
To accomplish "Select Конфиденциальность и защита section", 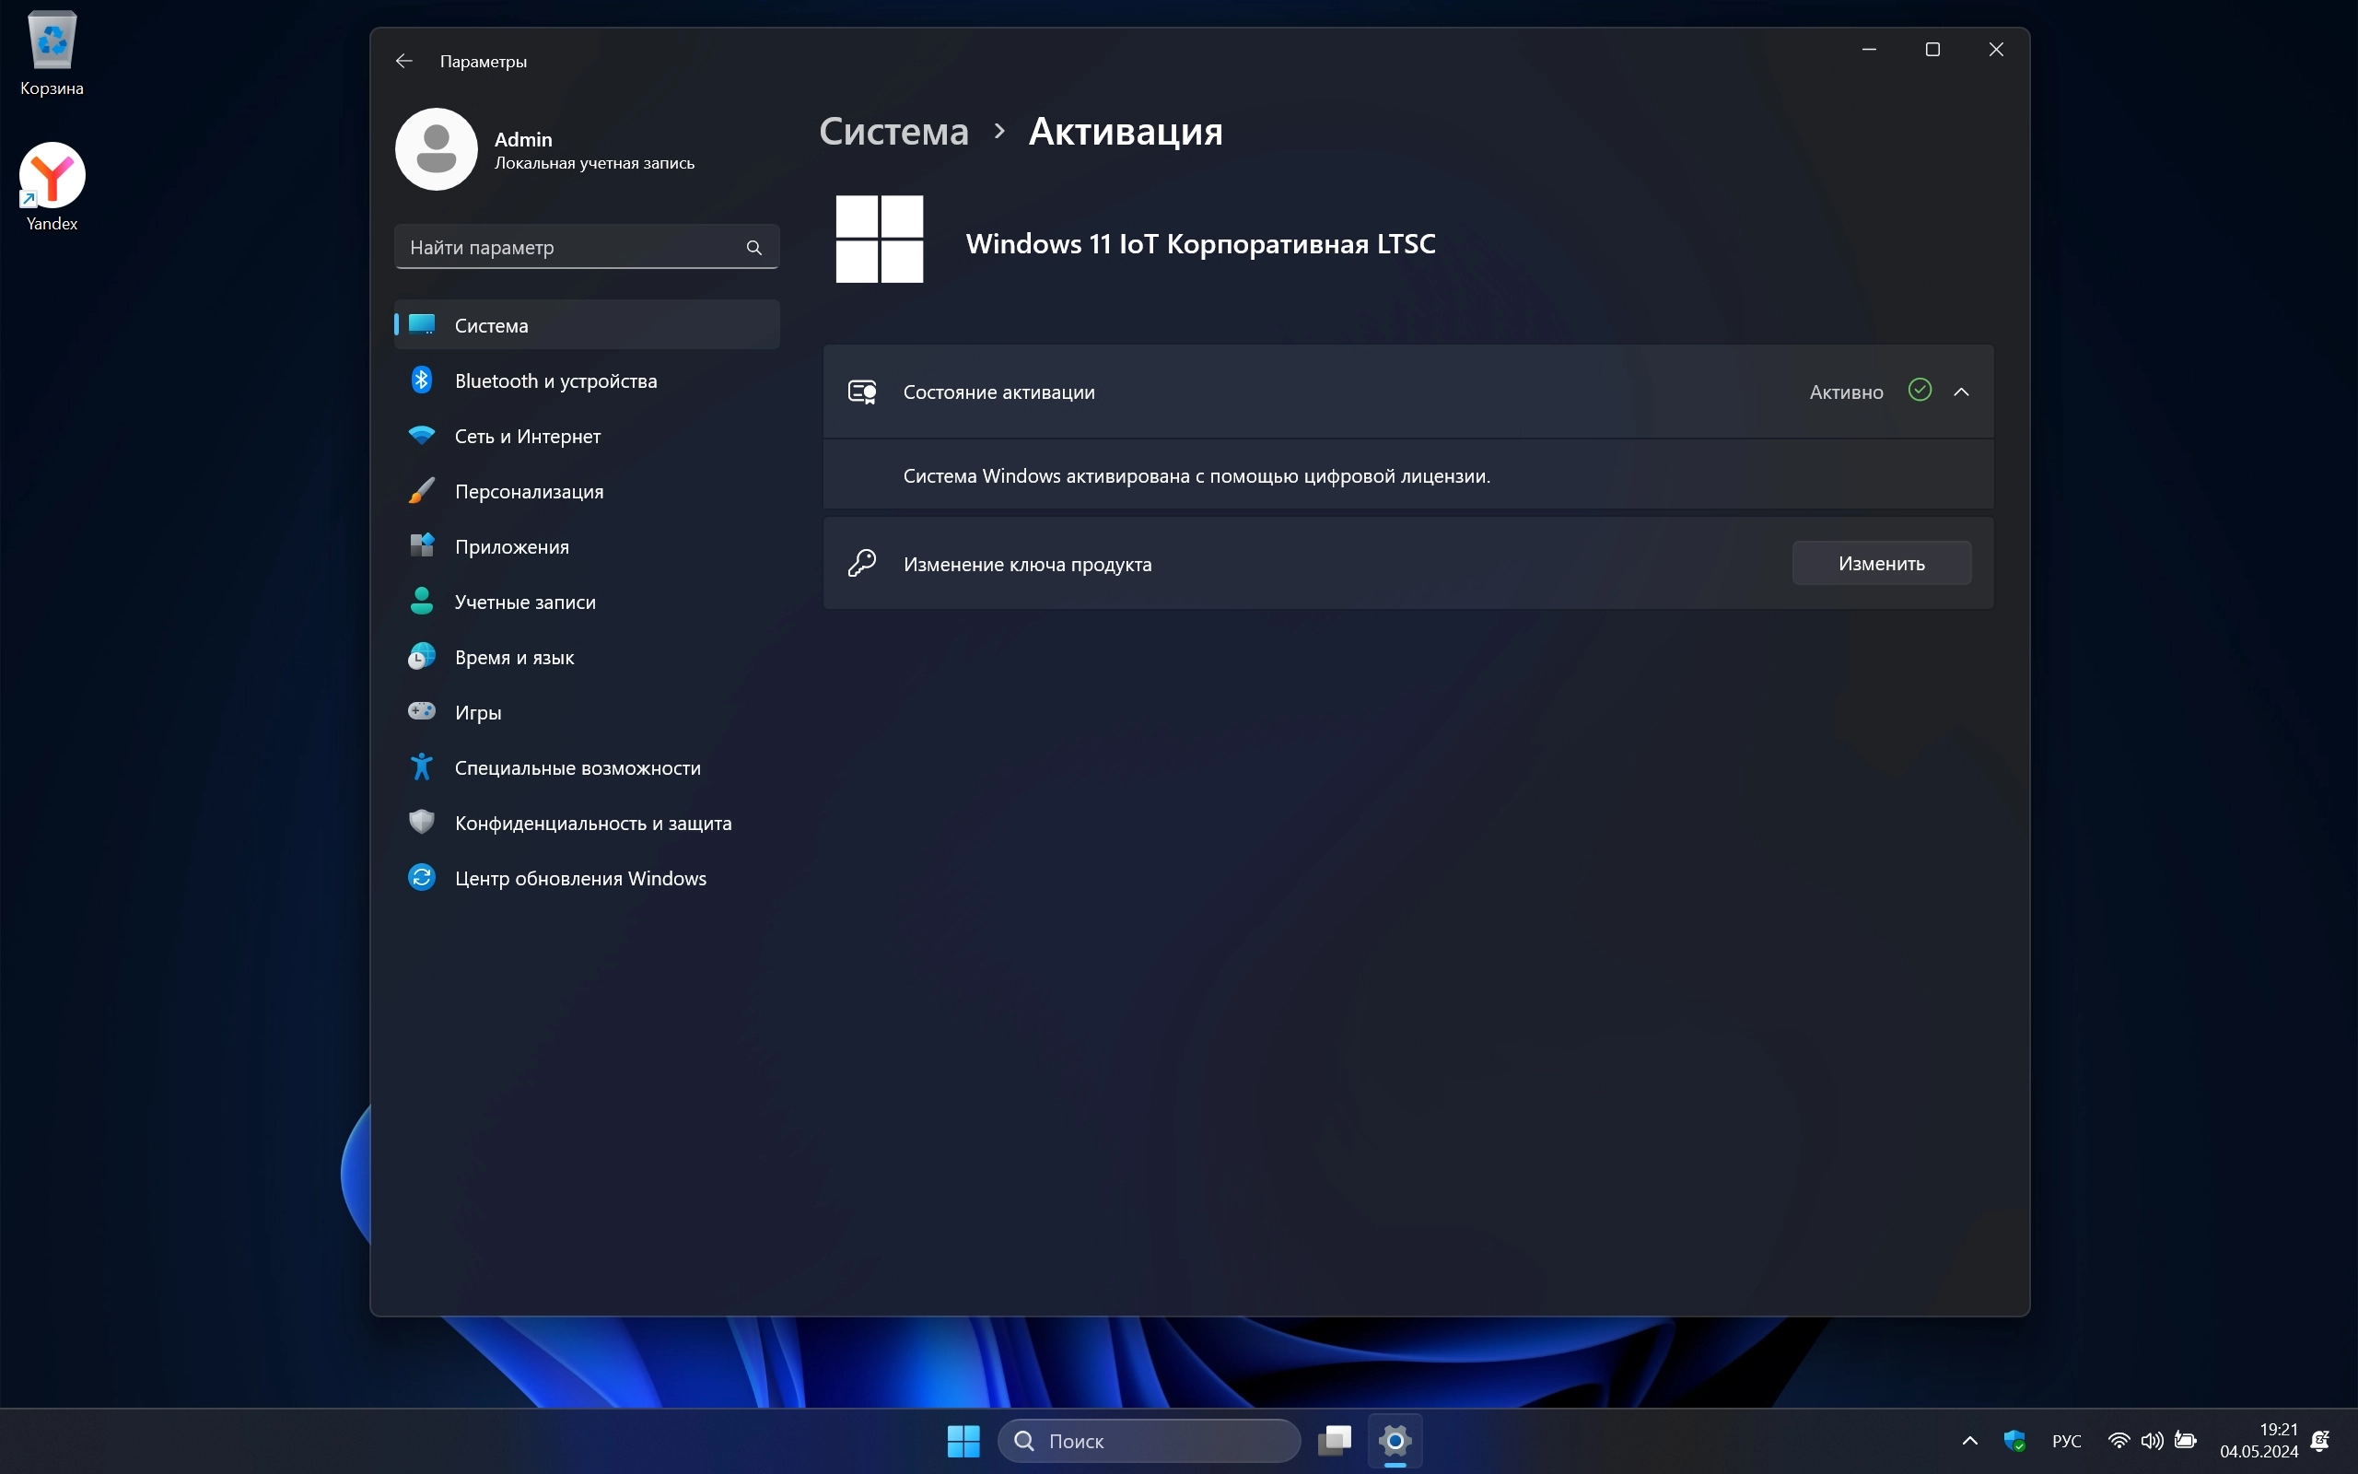I will pos(592,823).
